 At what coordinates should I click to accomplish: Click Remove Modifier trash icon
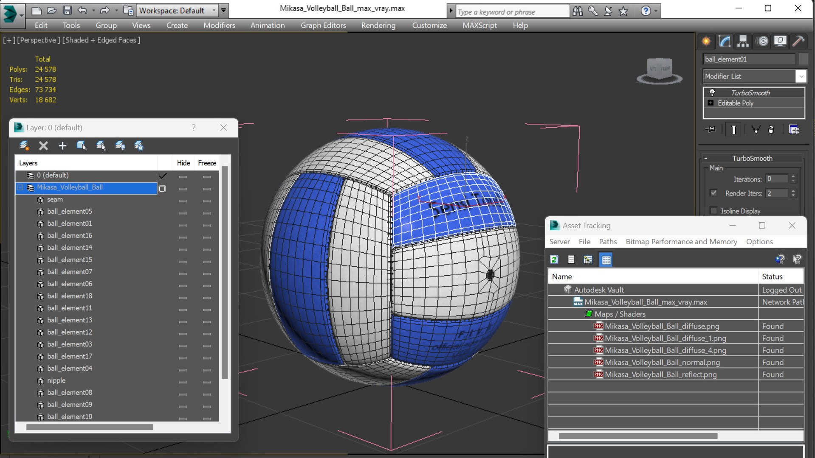pos(771,129)
